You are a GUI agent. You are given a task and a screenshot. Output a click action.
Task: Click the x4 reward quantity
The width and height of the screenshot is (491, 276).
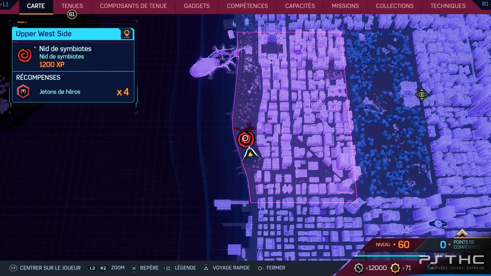pyautogui.click(x=123, y=92)
